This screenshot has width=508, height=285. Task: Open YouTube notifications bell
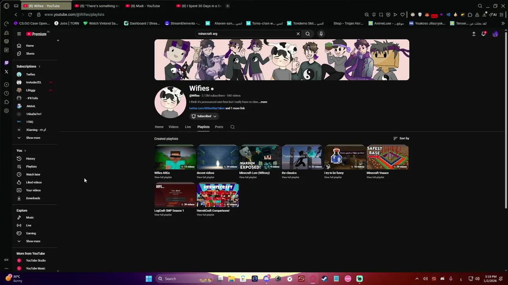483,34
